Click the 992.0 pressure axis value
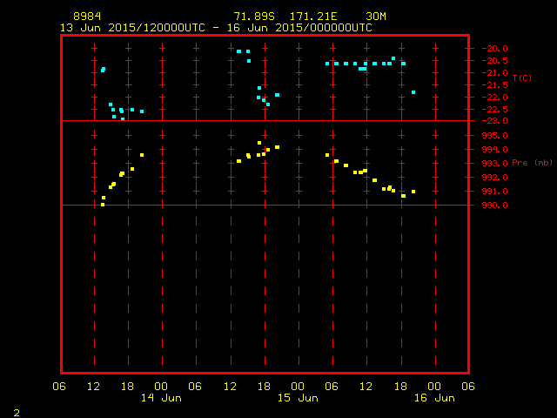The image size is (557, 418). pos(495,178)
